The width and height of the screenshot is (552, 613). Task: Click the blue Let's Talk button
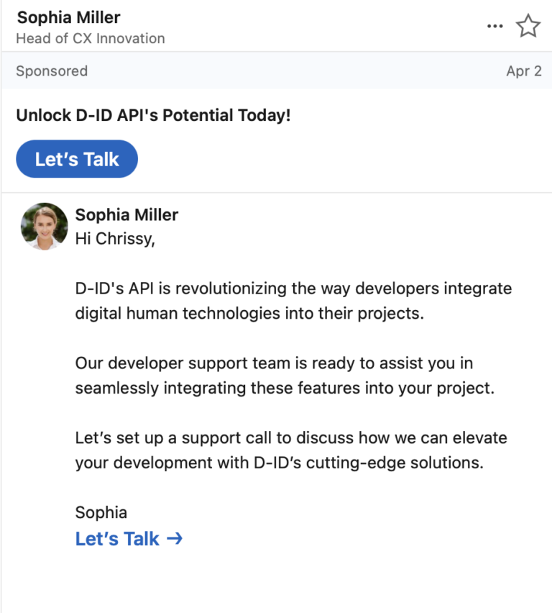point(77,159)
